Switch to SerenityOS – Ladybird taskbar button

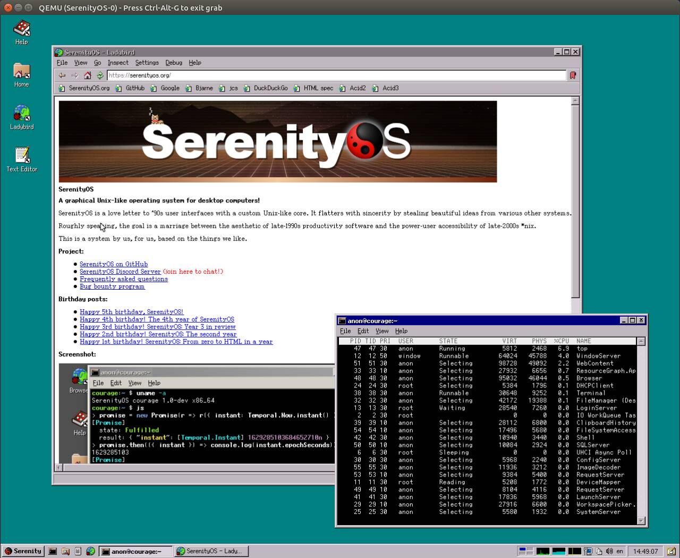(211, 551)
